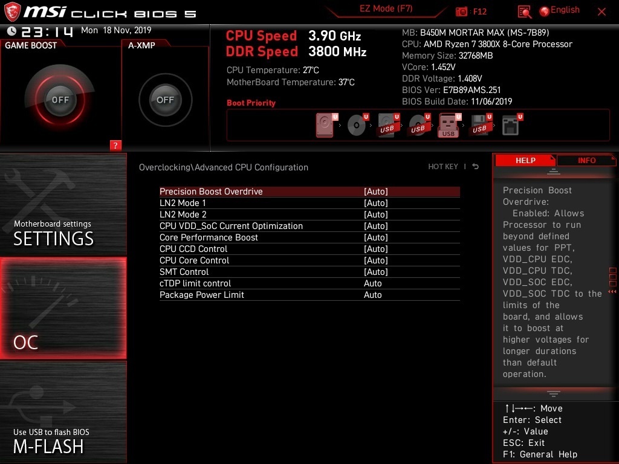The image size is (619, 464).
Task: Click the Boot Priority label
Action: point(251,103)
